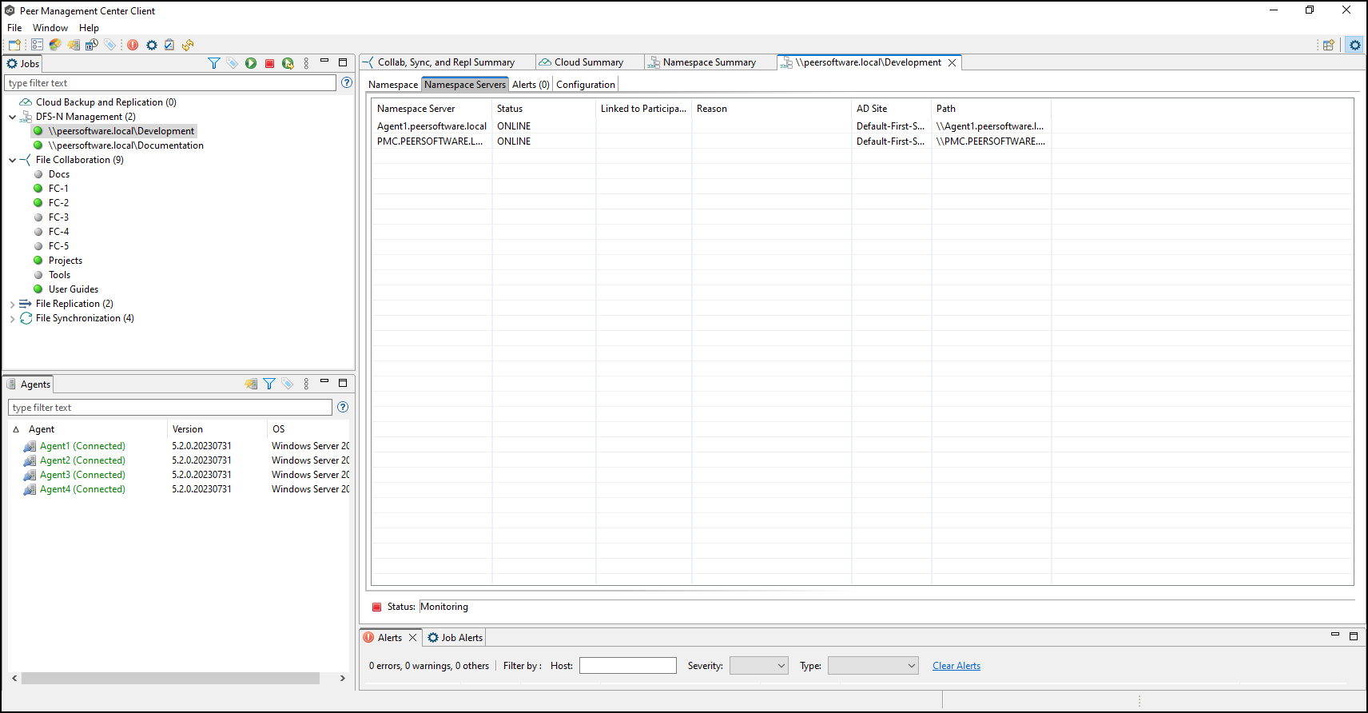Click the gear icon in main toolbar
This screenshot has height=713, width=1368.
[152, 45]
